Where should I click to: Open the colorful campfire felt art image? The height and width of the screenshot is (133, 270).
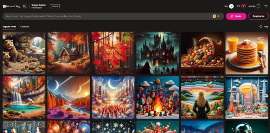click(158, 98)
